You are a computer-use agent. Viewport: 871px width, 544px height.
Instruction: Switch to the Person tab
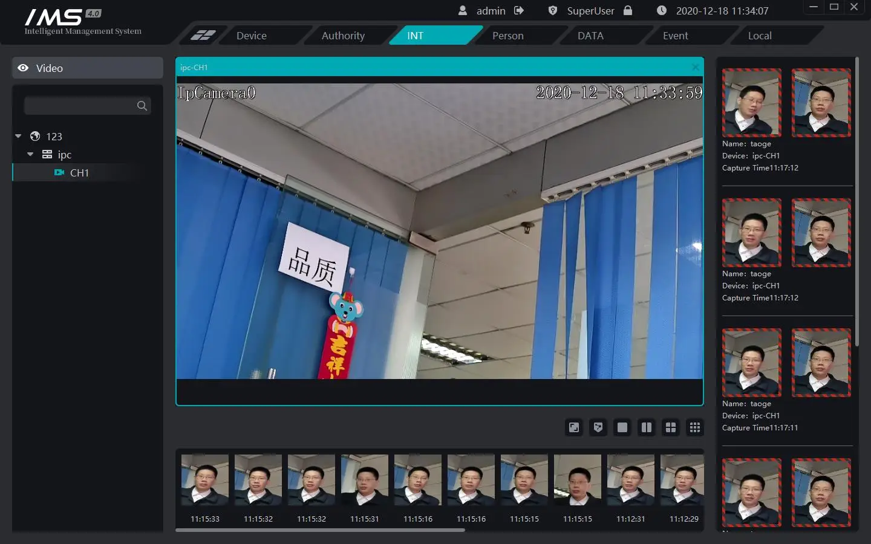pyautogui.click(x=508, y=35)
